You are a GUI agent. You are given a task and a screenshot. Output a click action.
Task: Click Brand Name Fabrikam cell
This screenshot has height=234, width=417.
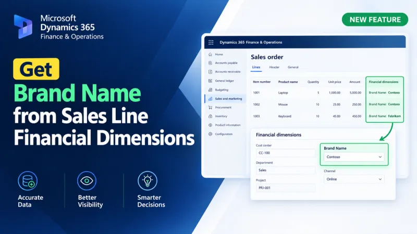[385, 116]
